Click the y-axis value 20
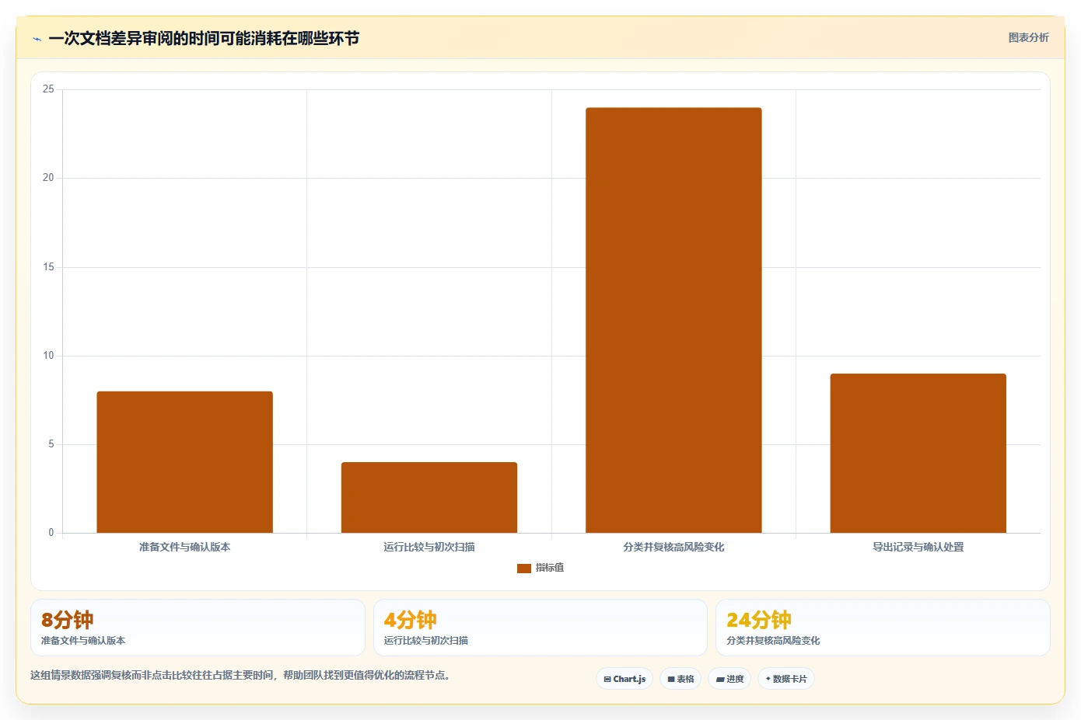 [x=48, y=178]
